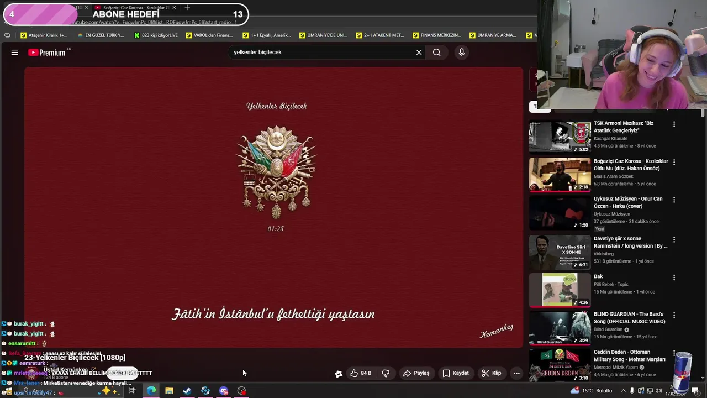This screenshot has width=707, height=398.
Task: Open the Metropol Müzik Yapım channel
Action: coord(615,368)
